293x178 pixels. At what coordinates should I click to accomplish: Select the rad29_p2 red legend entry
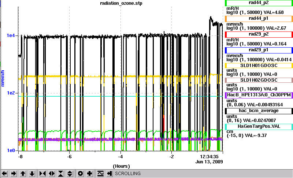coord(259,34)
